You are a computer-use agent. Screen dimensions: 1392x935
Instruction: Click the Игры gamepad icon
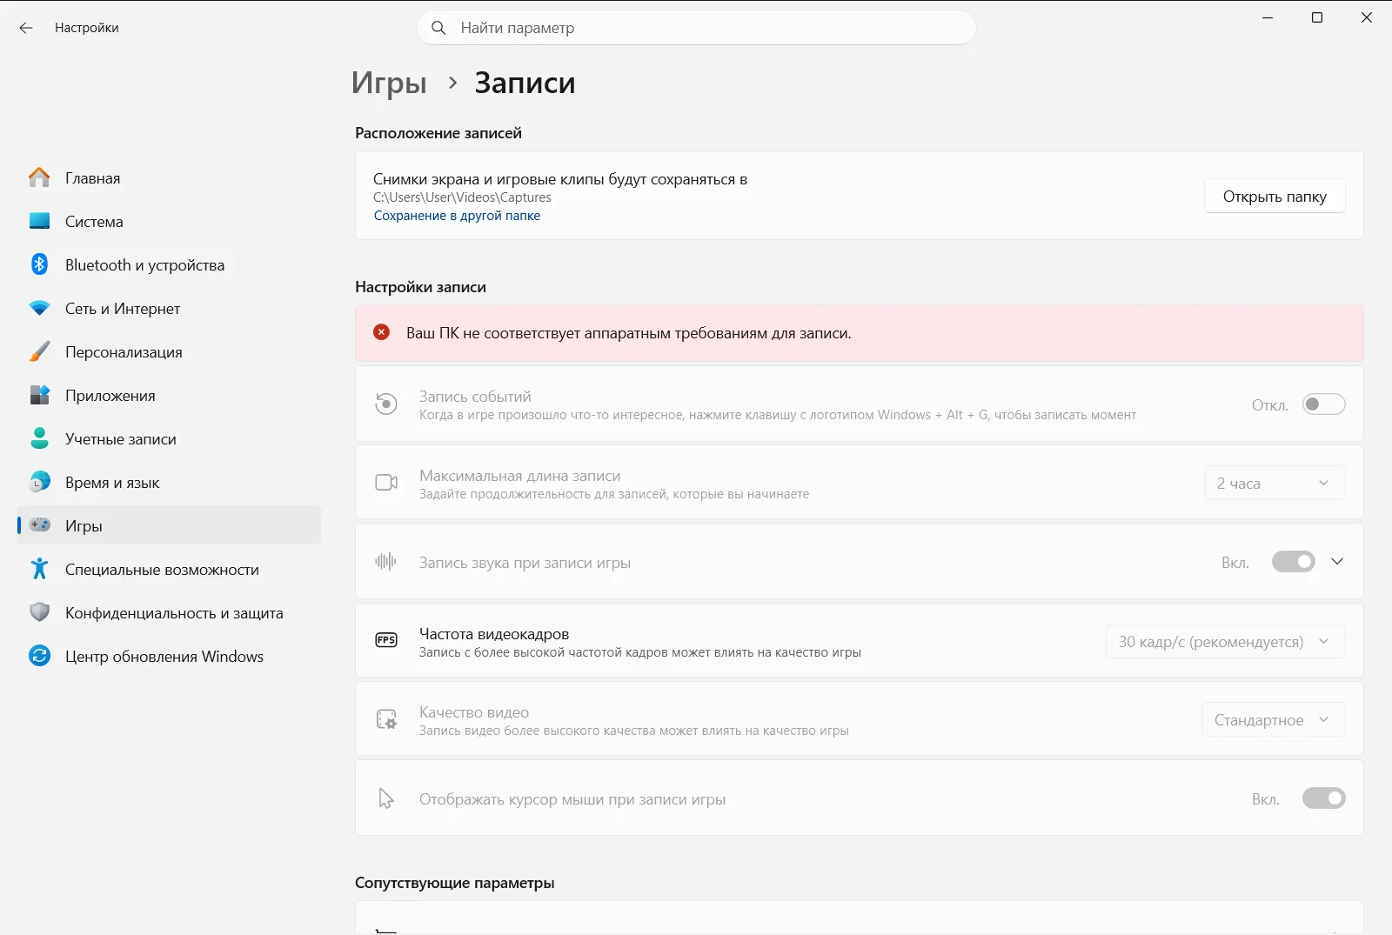coord(39,524)
